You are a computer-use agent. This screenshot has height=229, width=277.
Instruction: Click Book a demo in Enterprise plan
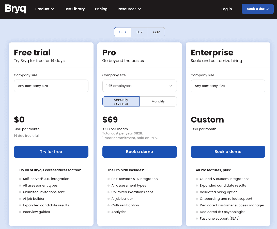coord(228,151)
